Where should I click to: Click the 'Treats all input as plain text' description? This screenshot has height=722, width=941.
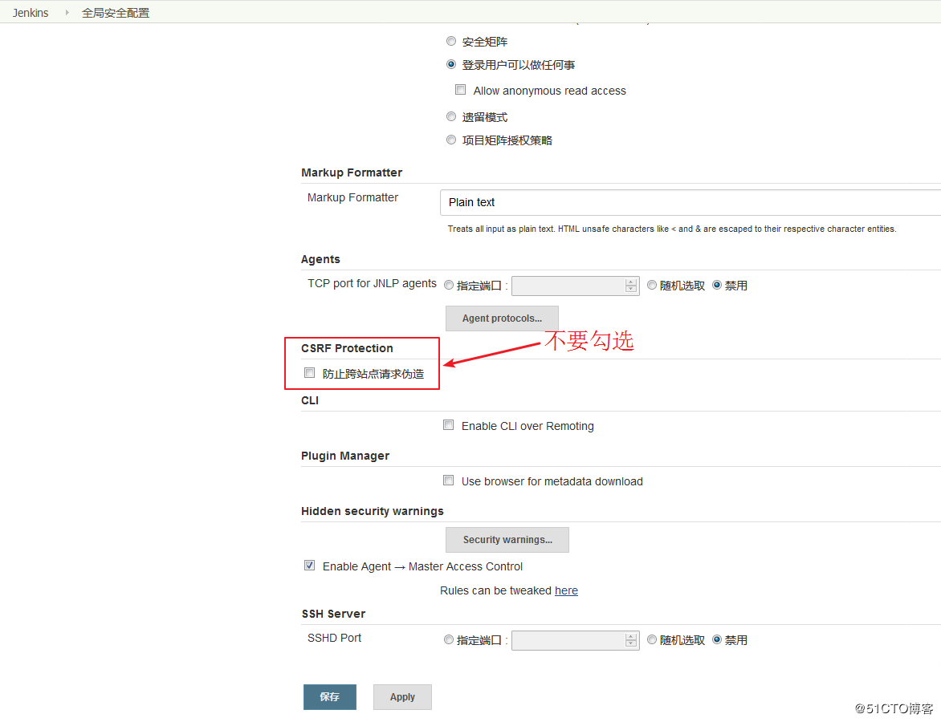pos(672,229)
